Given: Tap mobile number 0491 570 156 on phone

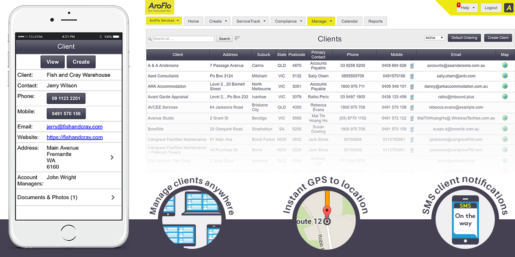Looking at the screenshot, I should pyautogui.click(x=66, y=114).
